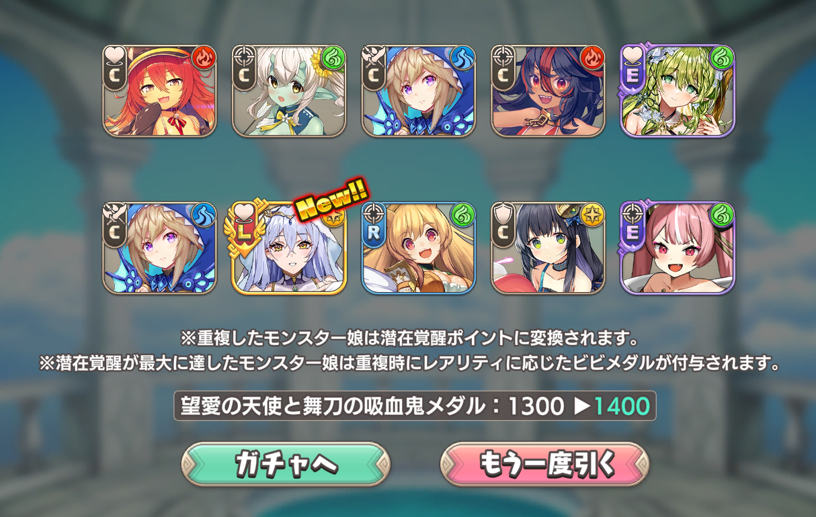Select the bottom-row blue hooded water girl card
Viewport: 816px width, 517px height.
point(160,248)
